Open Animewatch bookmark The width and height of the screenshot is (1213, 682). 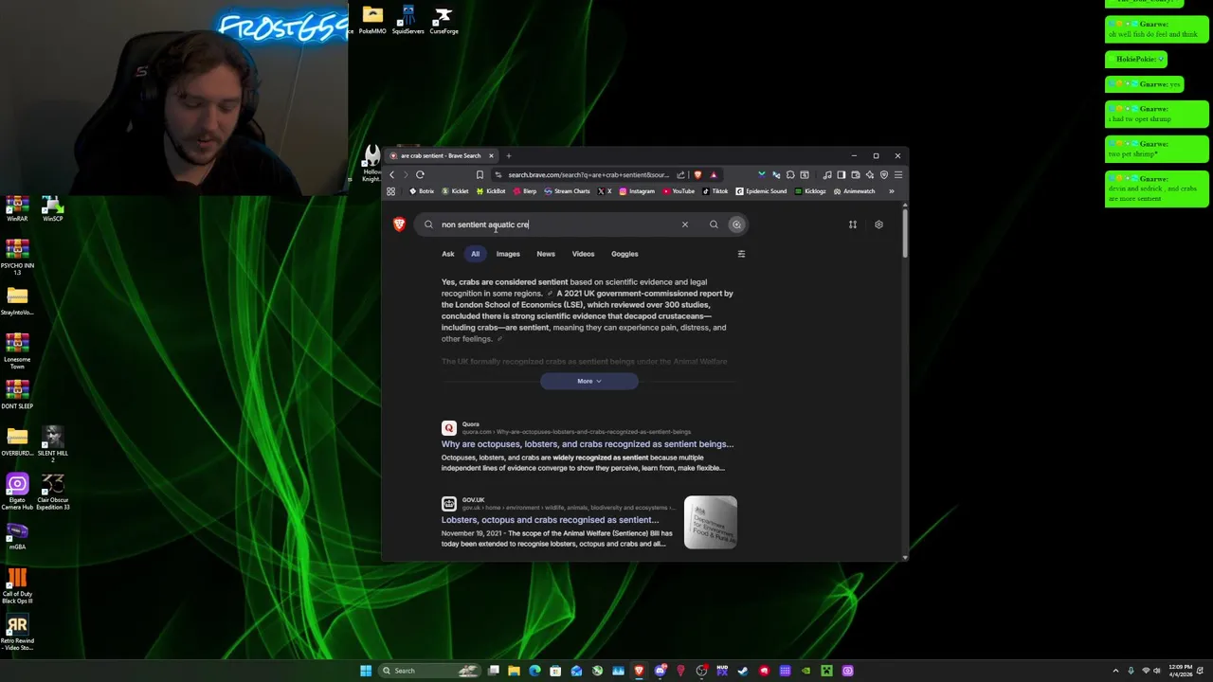point(855,191)
